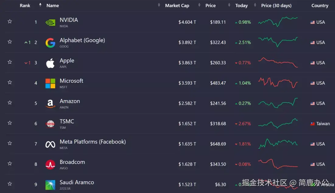Screen dimensions: 335x193
Task: Click Amazon's 30-day price chart
Action: click(x=278, y=103)
